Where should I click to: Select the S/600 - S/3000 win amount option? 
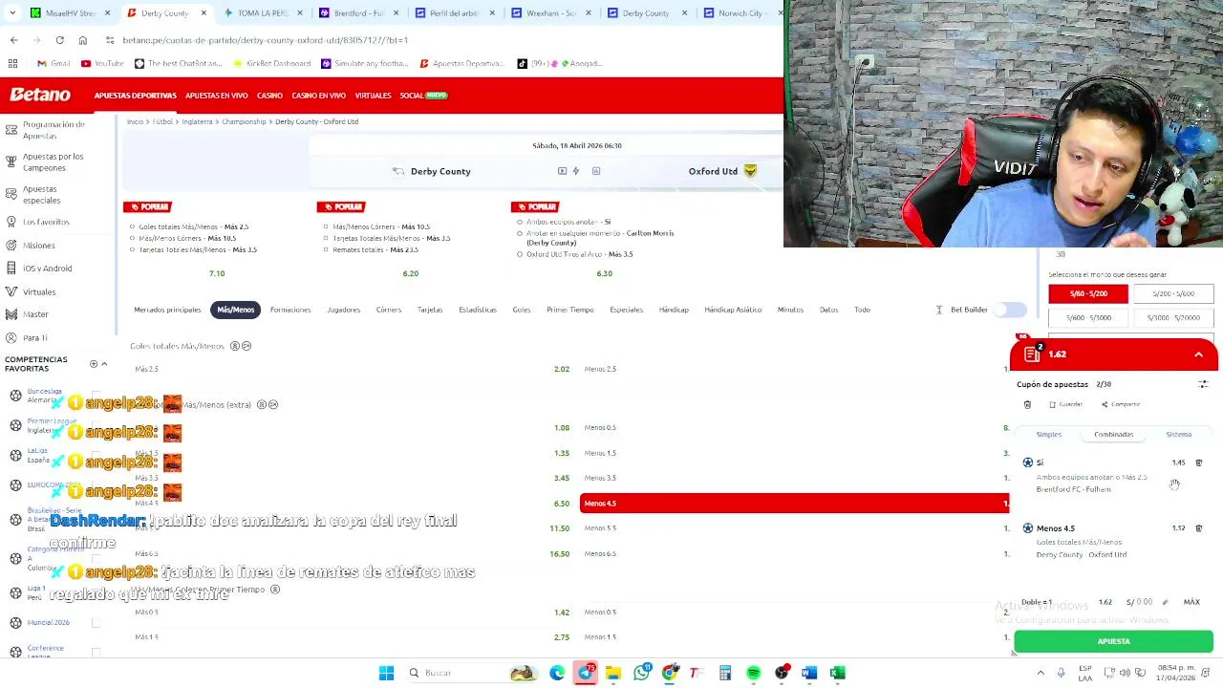1088,317
